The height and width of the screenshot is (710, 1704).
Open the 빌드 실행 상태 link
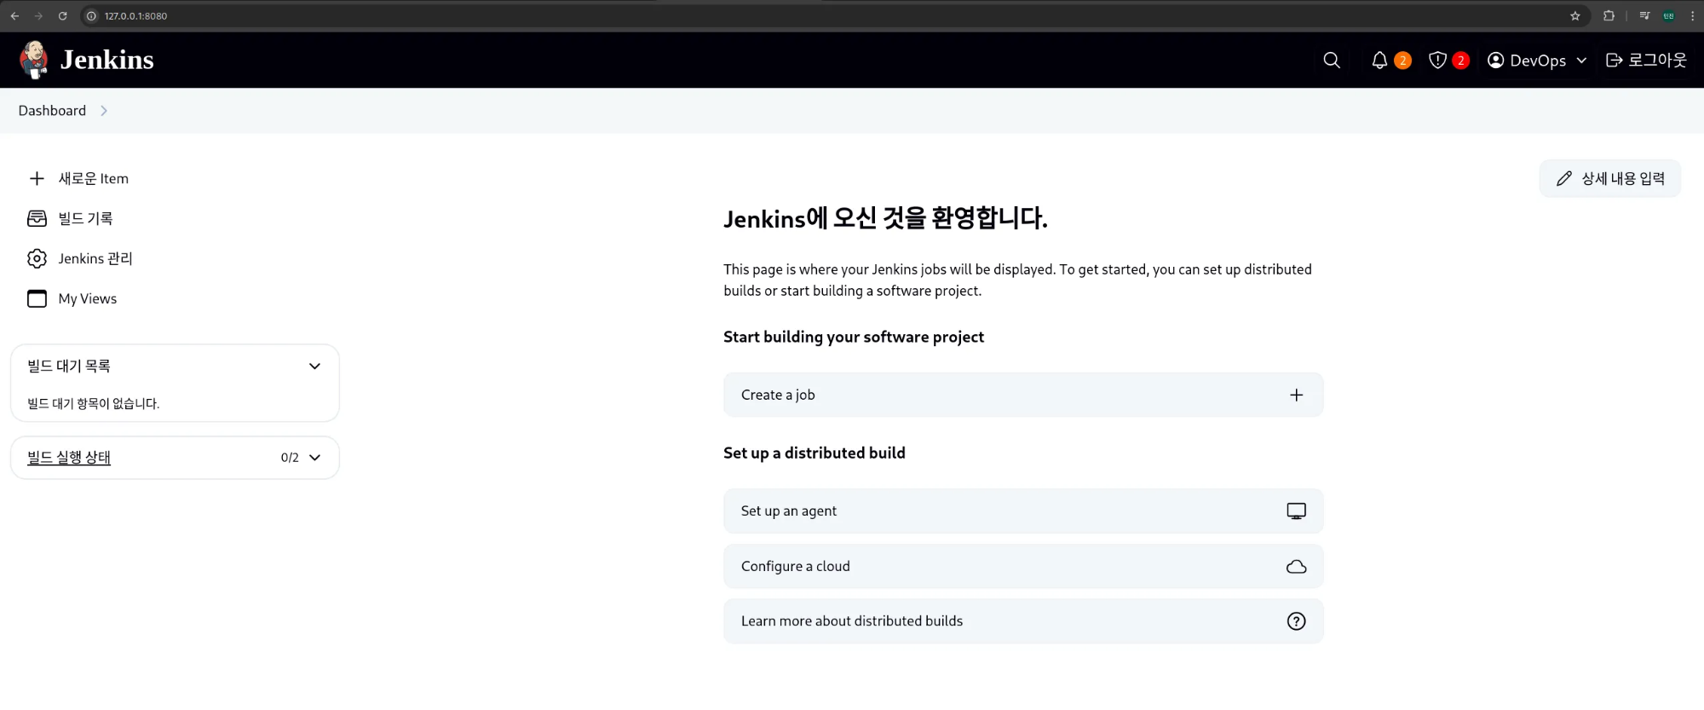coord(69,458)
